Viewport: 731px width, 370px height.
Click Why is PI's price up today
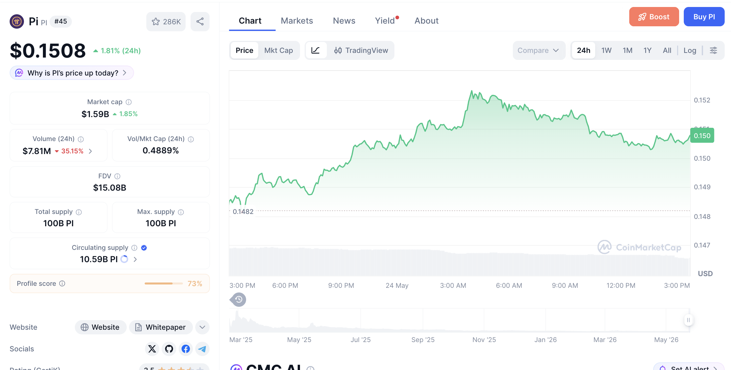(72, 73)
